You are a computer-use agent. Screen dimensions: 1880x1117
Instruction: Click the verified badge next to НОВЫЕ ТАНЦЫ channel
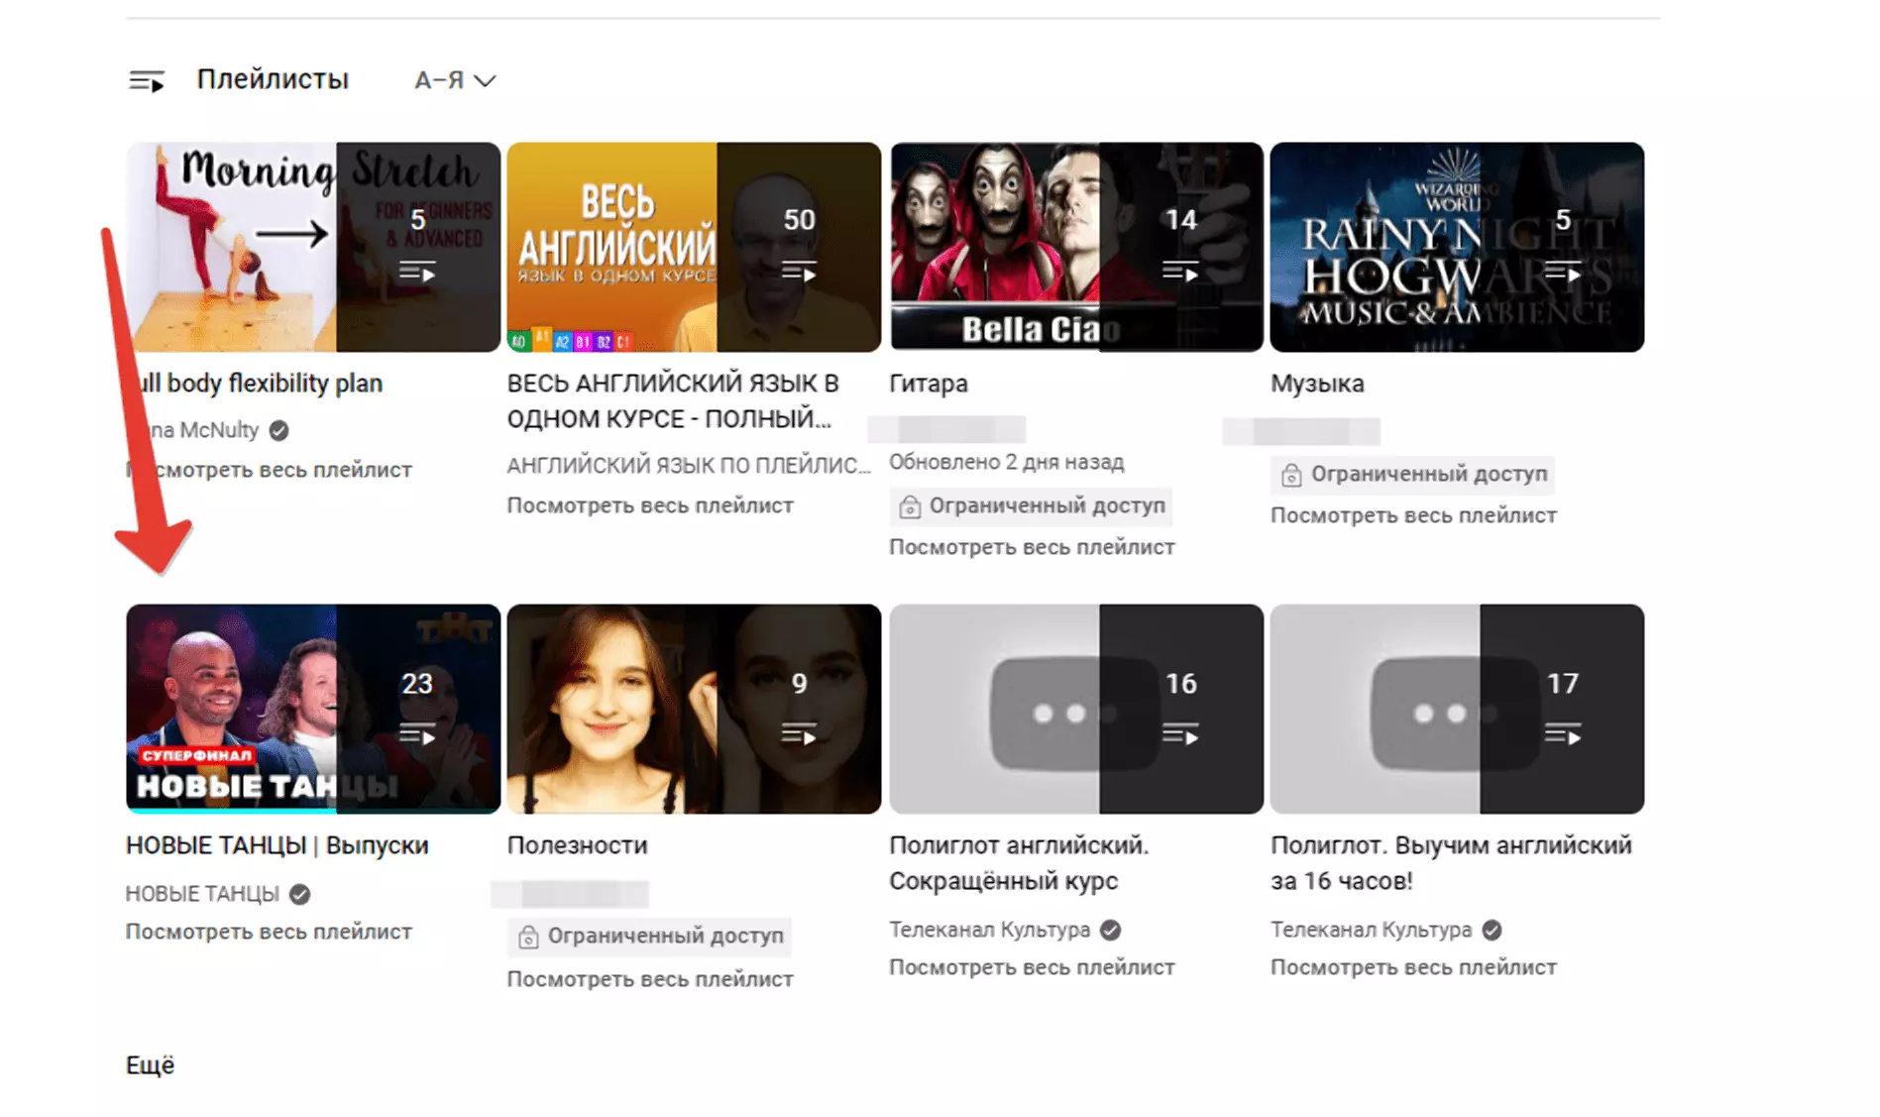click(x=299, y=894)
